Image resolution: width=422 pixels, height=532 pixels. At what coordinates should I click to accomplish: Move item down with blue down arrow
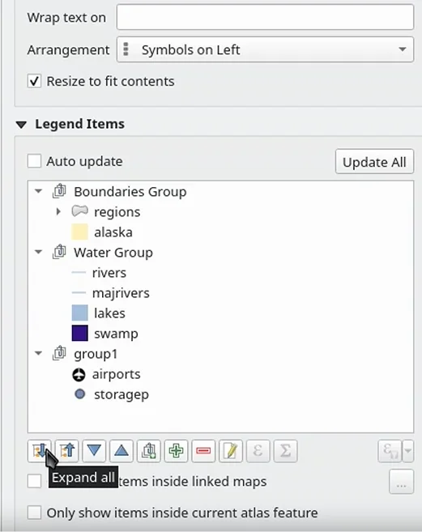(94, 451)
